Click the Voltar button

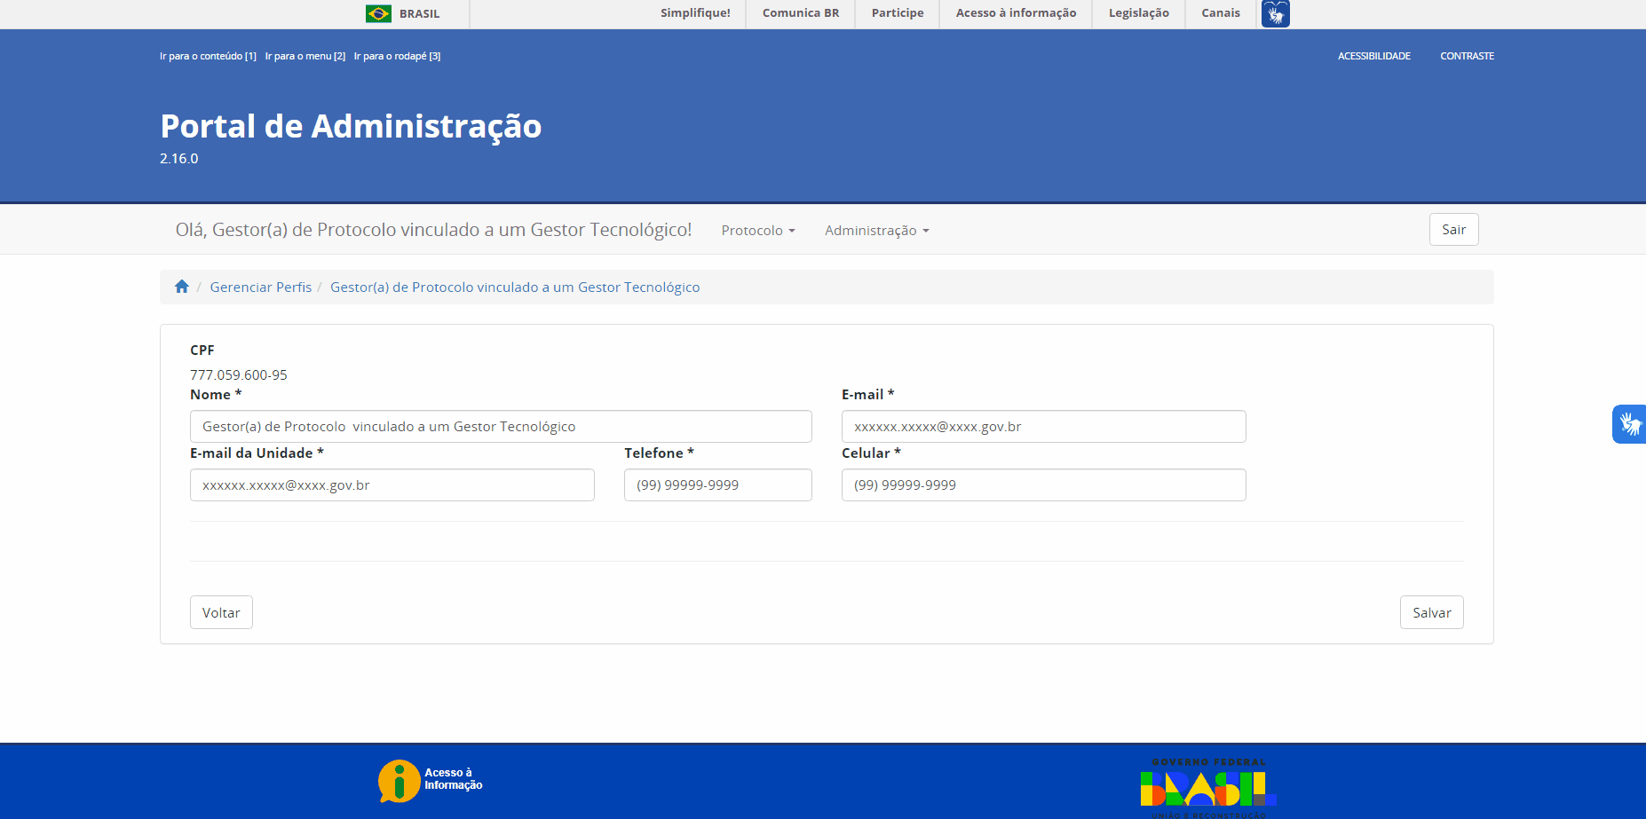221,612
